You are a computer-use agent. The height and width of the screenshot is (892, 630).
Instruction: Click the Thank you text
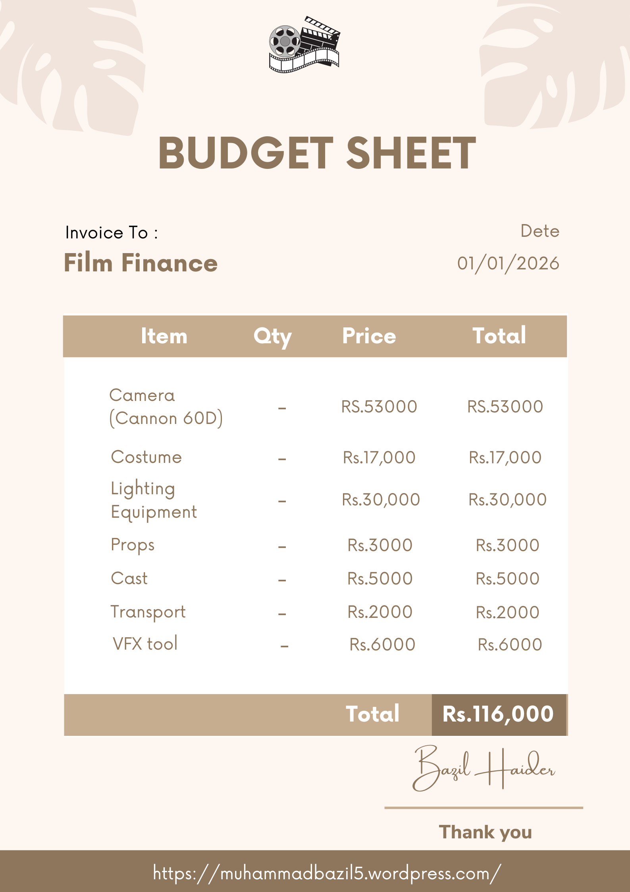tap(485, 832)
